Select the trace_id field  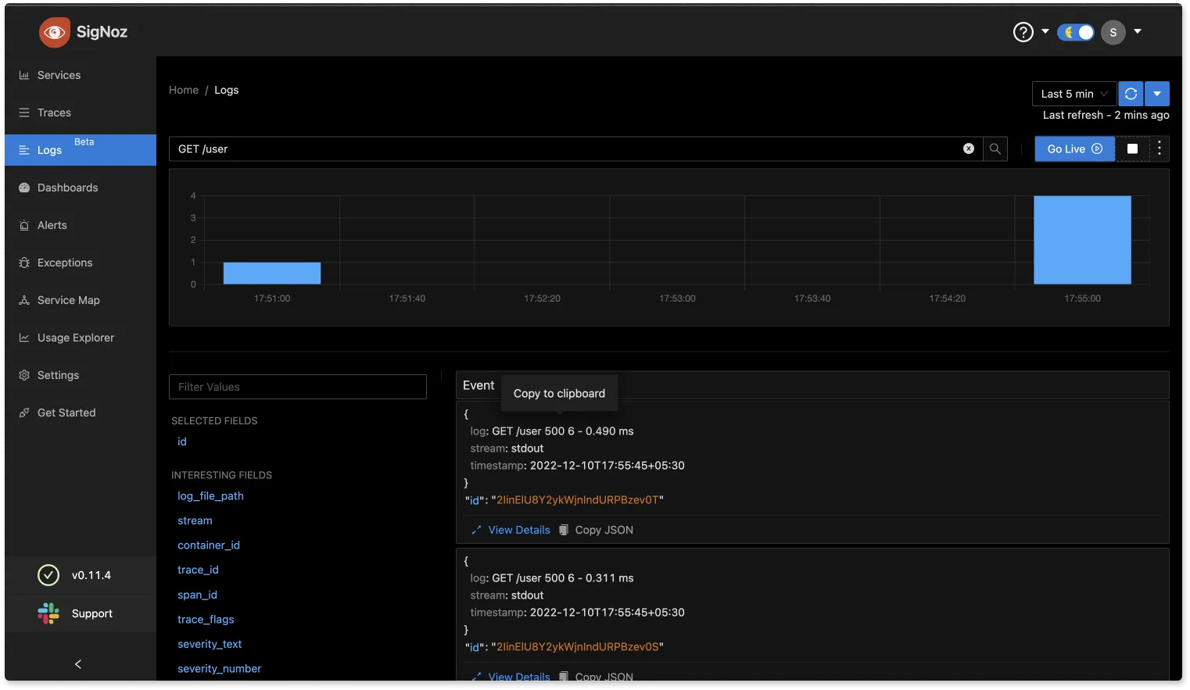click(x=198, y=570)
